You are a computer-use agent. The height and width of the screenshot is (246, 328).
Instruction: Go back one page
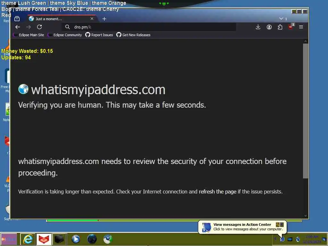tap(18, 27)
